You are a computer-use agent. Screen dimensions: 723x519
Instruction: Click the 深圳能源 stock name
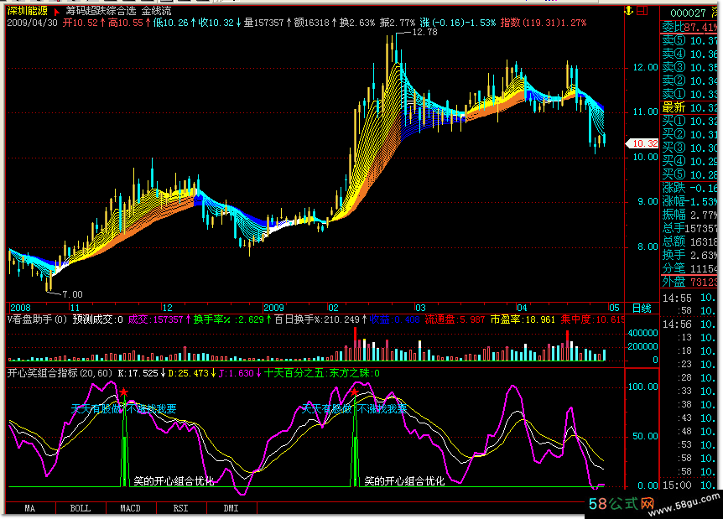point(27,12)
